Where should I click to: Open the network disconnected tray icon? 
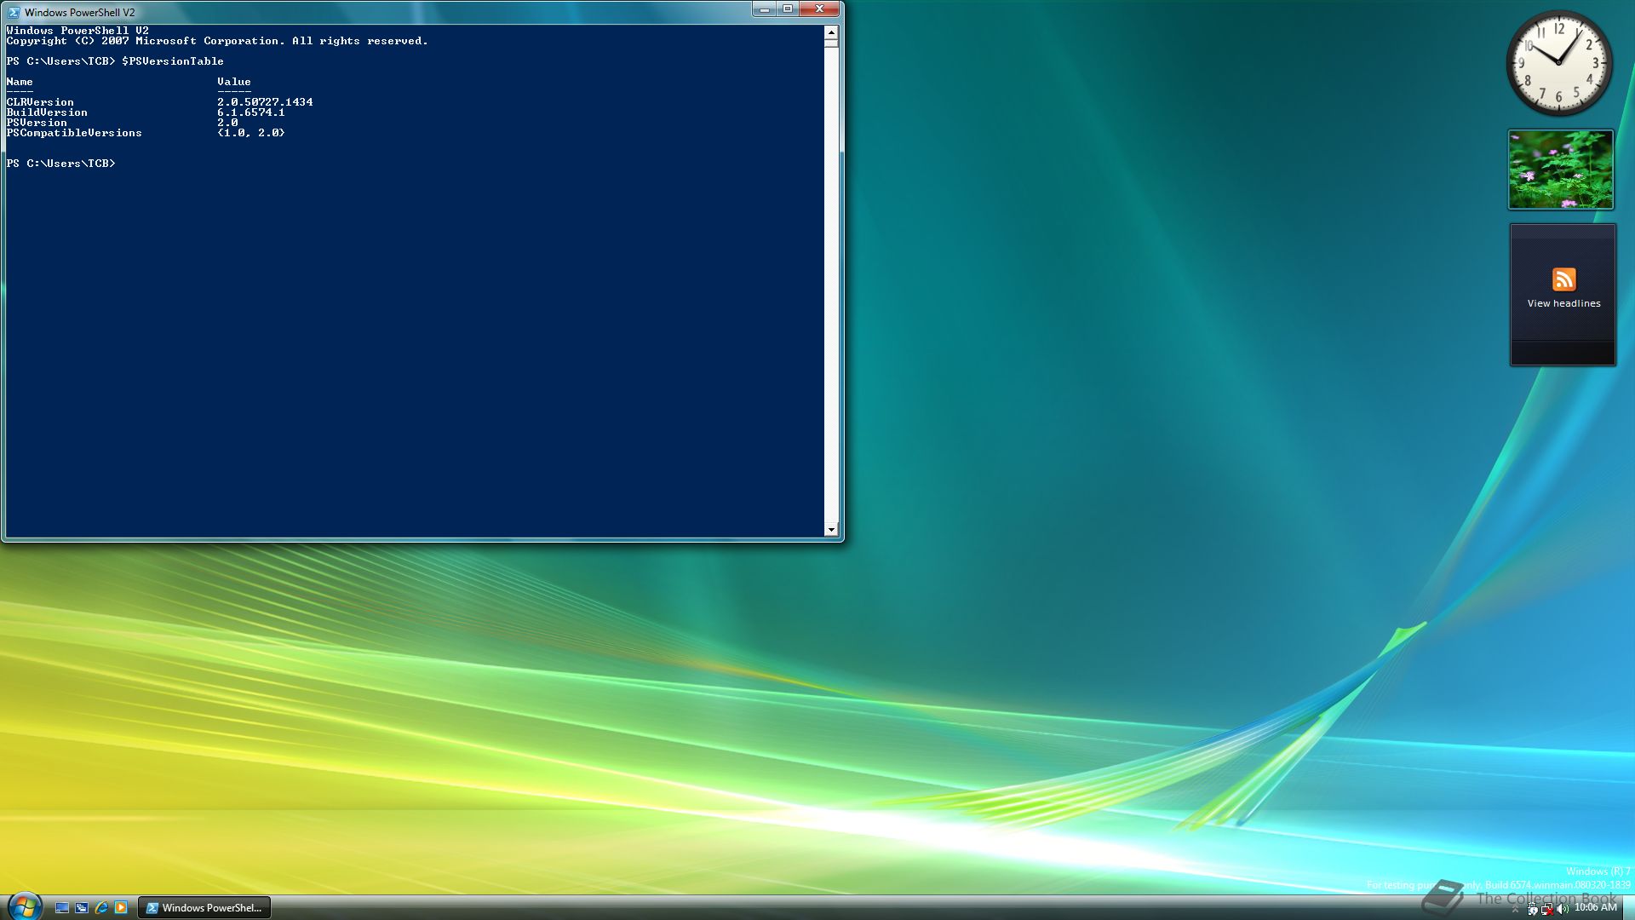click(1547, 909)
